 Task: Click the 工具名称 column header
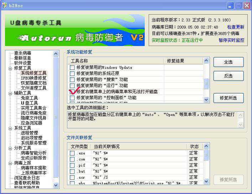pyautogui.click(x=115, y=61)
